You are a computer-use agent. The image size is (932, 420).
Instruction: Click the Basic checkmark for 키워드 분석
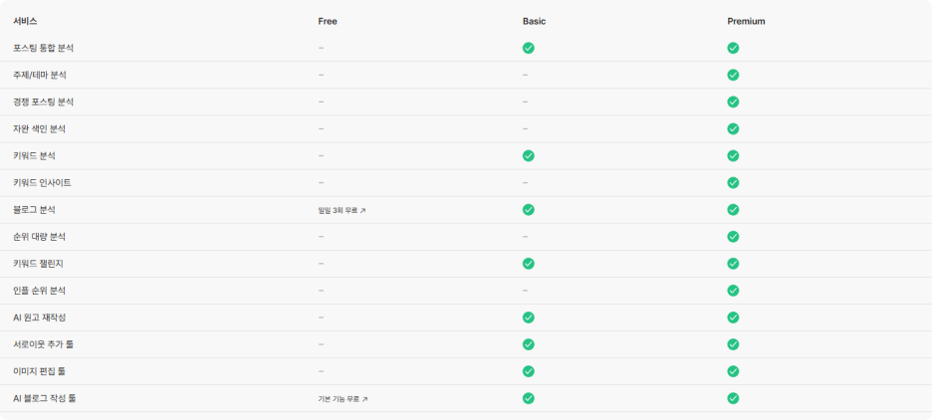tap(529, 155)
